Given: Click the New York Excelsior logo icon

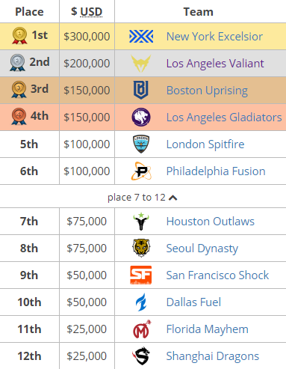Looking at the screenshot, I should coord(141,37).
